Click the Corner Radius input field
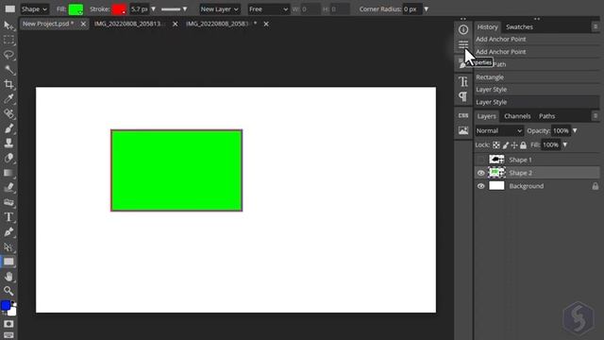This screenshot has width=604, height=340. (x=411, y=8)
